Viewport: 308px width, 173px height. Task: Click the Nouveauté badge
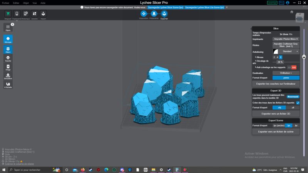293,97
